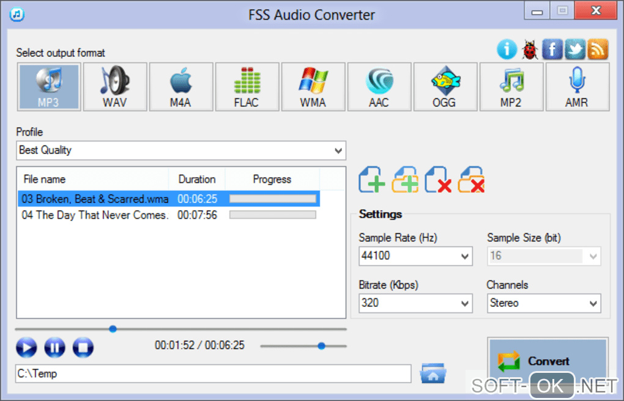
Task: Click the File name column header
Action: coord(93,179)
